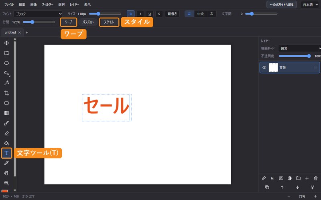This screenshot has height=200, width=321.
Task: Add a new document tab
Action: [x=27, y=32]
